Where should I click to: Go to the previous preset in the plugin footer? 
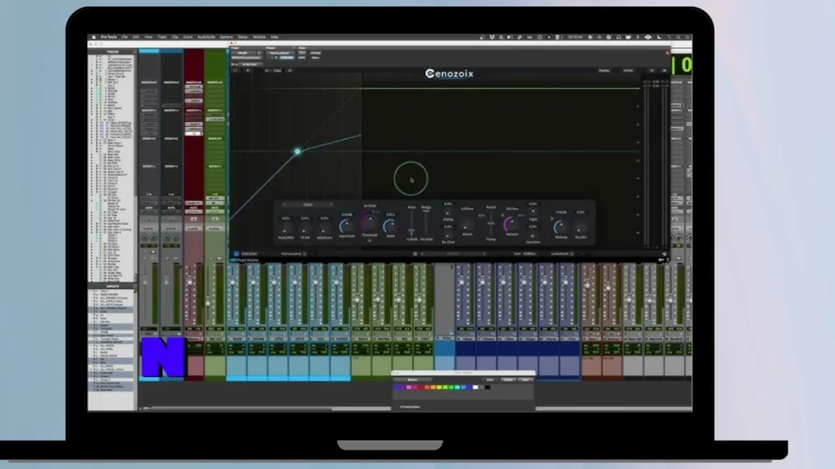[x=422, y=254]
